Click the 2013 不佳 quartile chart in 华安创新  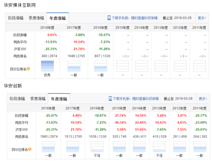[159, 147]
